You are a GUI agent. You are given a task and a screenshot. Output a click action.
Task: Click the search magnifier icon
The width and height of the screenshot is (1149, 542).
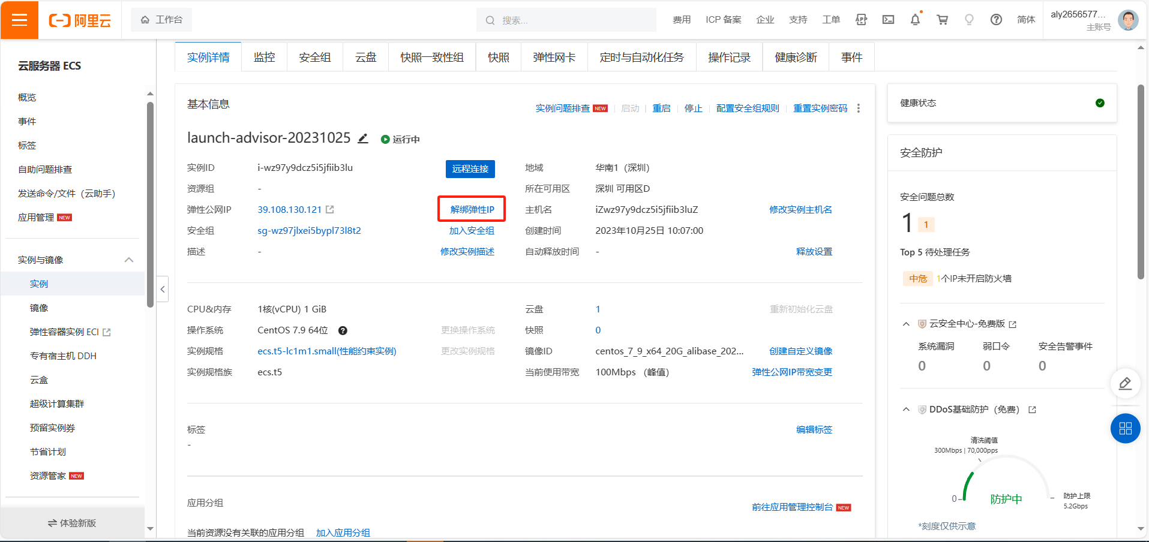pyautogui.click(x=490, y=20)
